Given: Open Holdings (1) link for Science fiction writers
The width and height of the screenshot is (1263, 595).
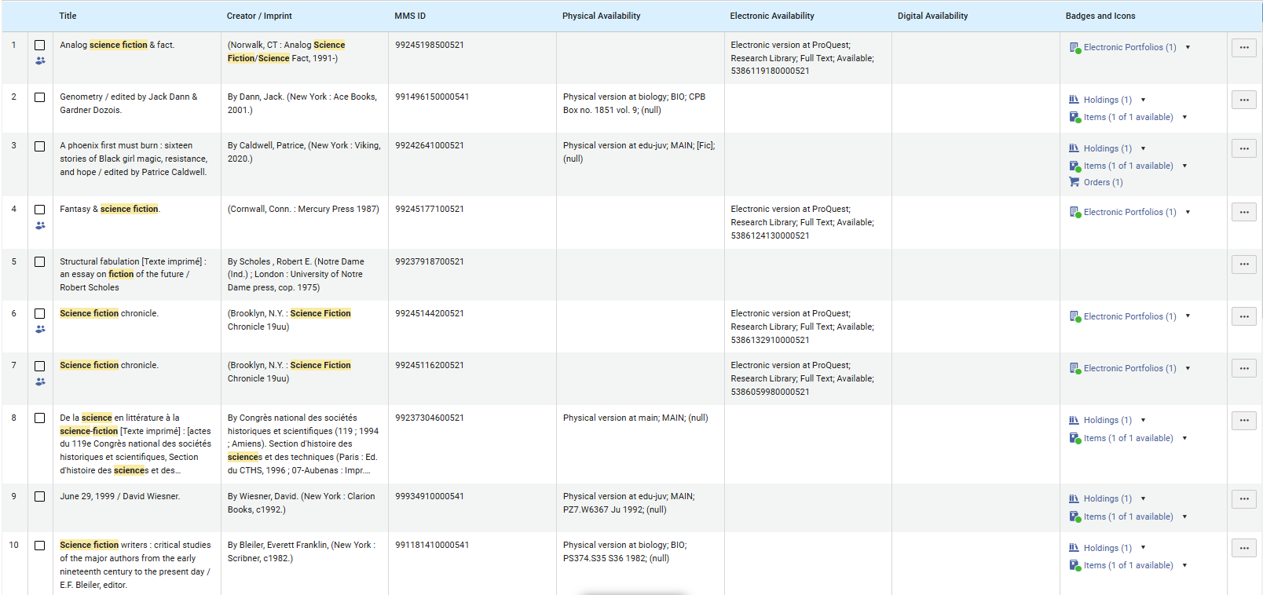Looking at the screenshot, I should tap(1107, 548).
